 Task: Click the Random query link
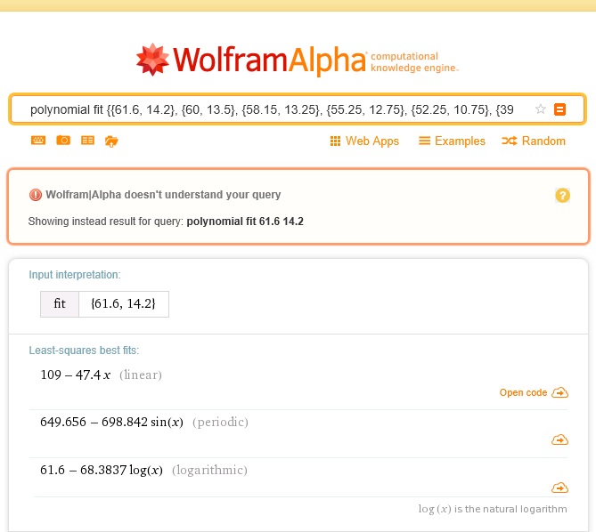(x=533, y=141)
